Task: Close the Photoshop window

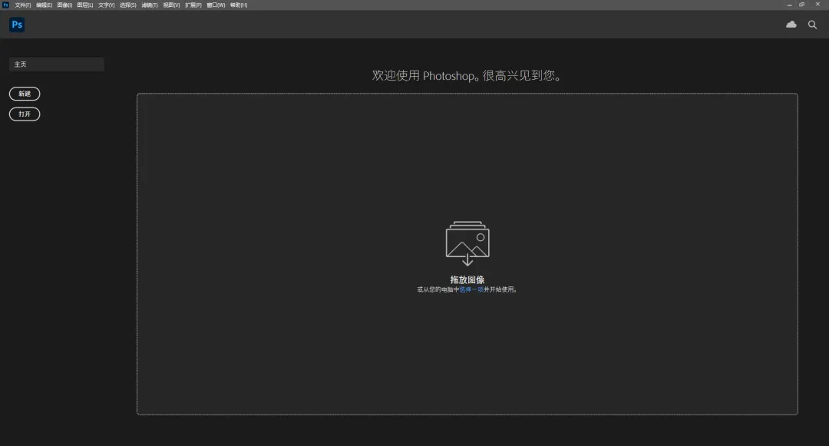Action: 817,5
